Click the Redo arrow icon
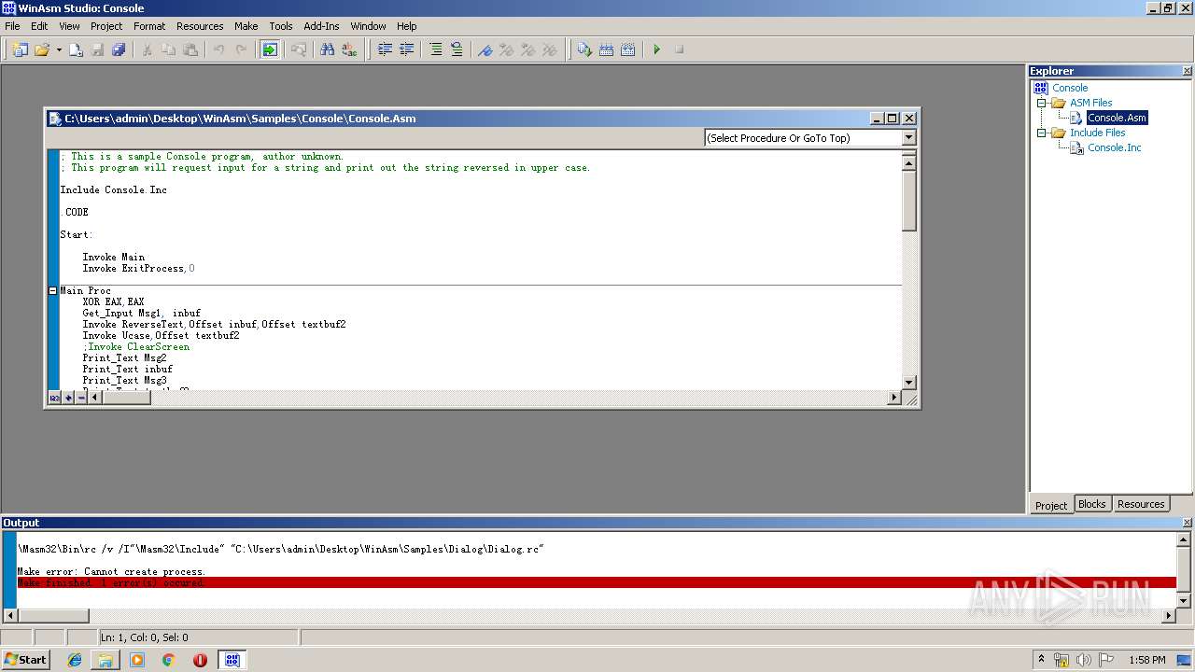 click(x=241, y=49)
